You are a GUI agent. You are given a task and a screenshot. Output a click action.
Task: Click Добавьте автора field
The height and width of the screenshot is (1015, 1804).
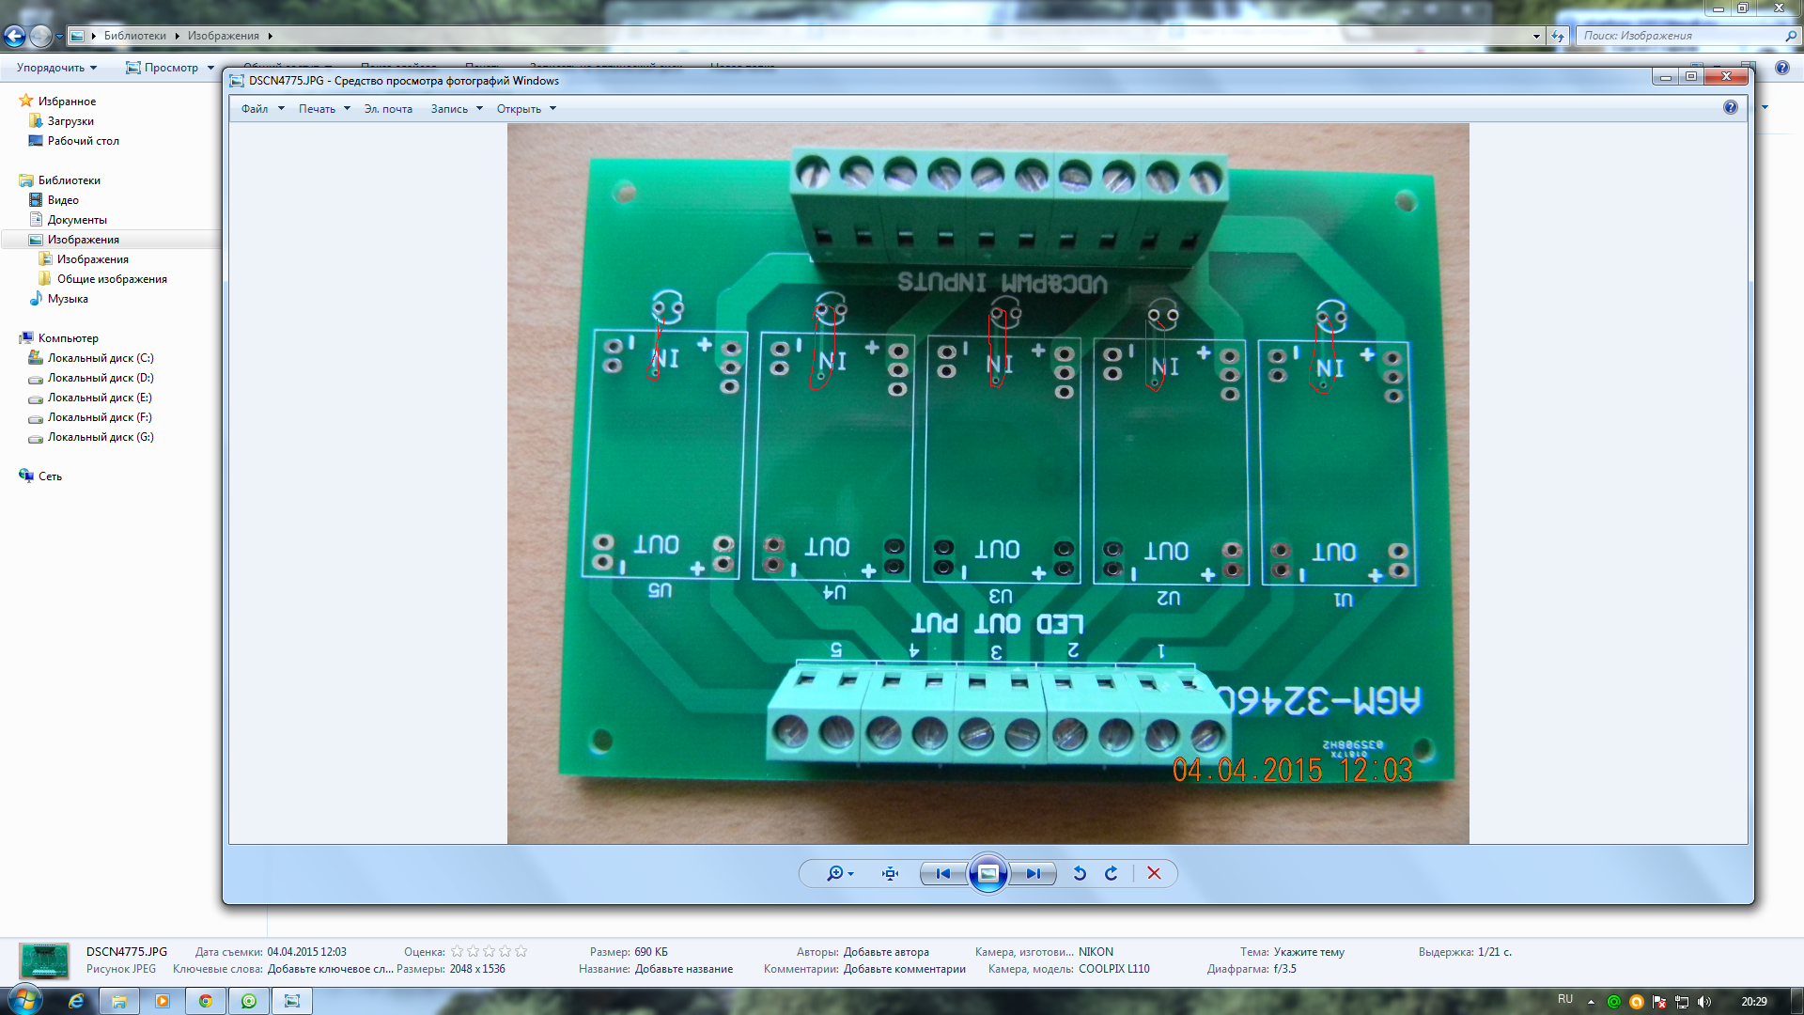pyautogui.click(x=885, y=952)
